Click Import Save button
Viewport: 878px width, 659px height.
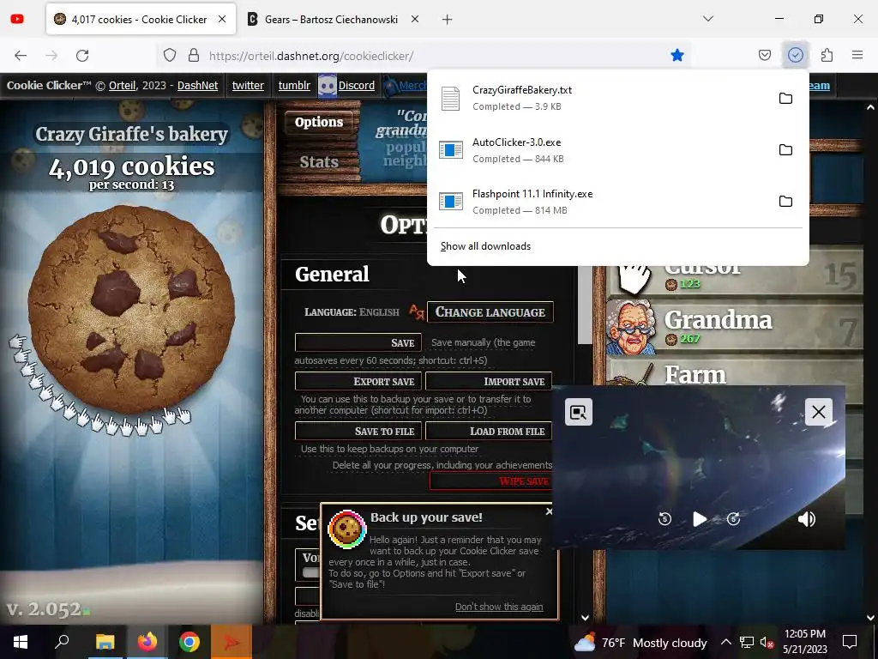pyautogui.click(x=489, y=382)
